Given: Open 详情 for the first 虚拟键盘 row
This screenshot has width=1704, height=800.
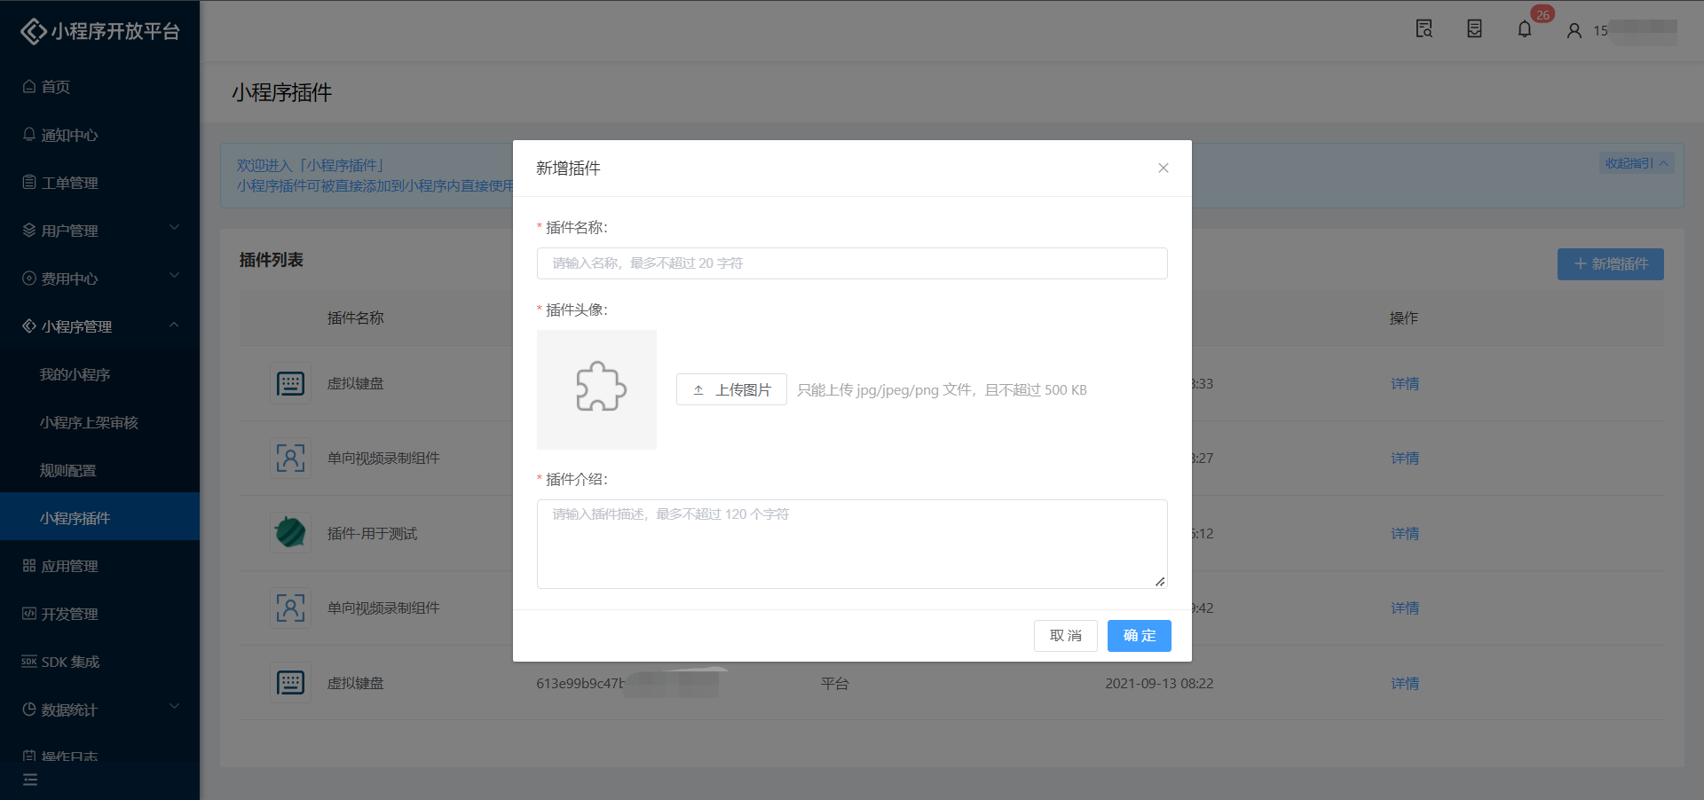Looking at the screenshot, I should [1404, 384].
